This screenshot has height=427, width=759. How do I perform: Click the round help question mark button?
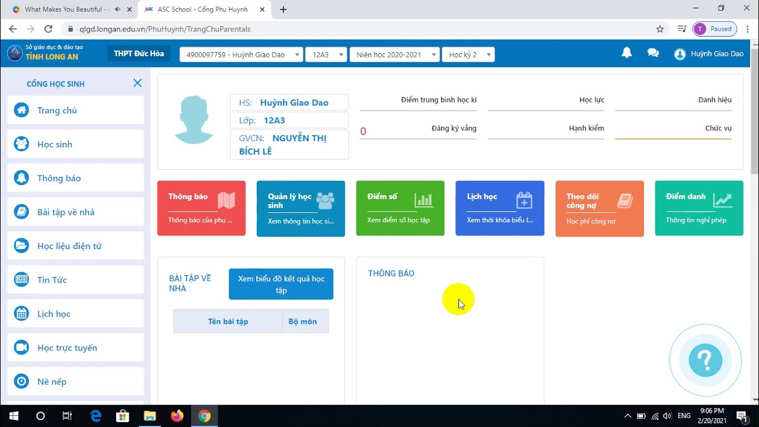[x=705, y=359]
